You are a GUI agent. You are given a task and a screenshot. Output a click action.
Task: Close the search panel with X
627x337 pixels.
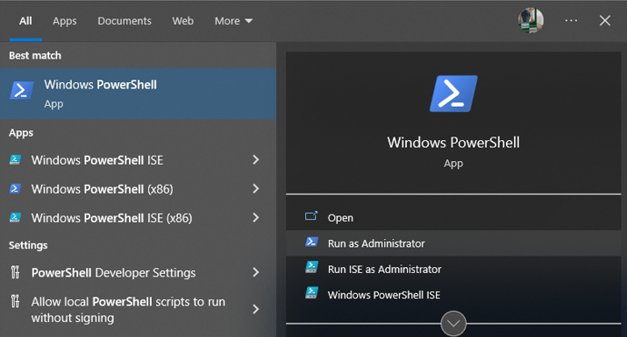pos(605,21)
